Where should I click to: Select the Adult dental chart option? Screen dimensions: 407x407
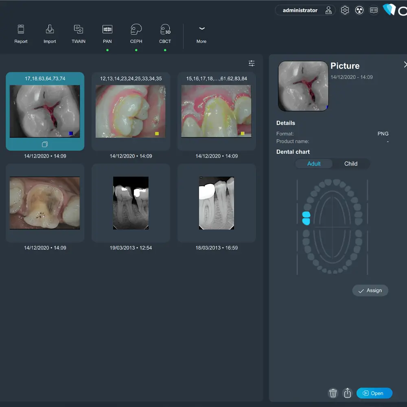pyautogui.click(x=314, y=164)
